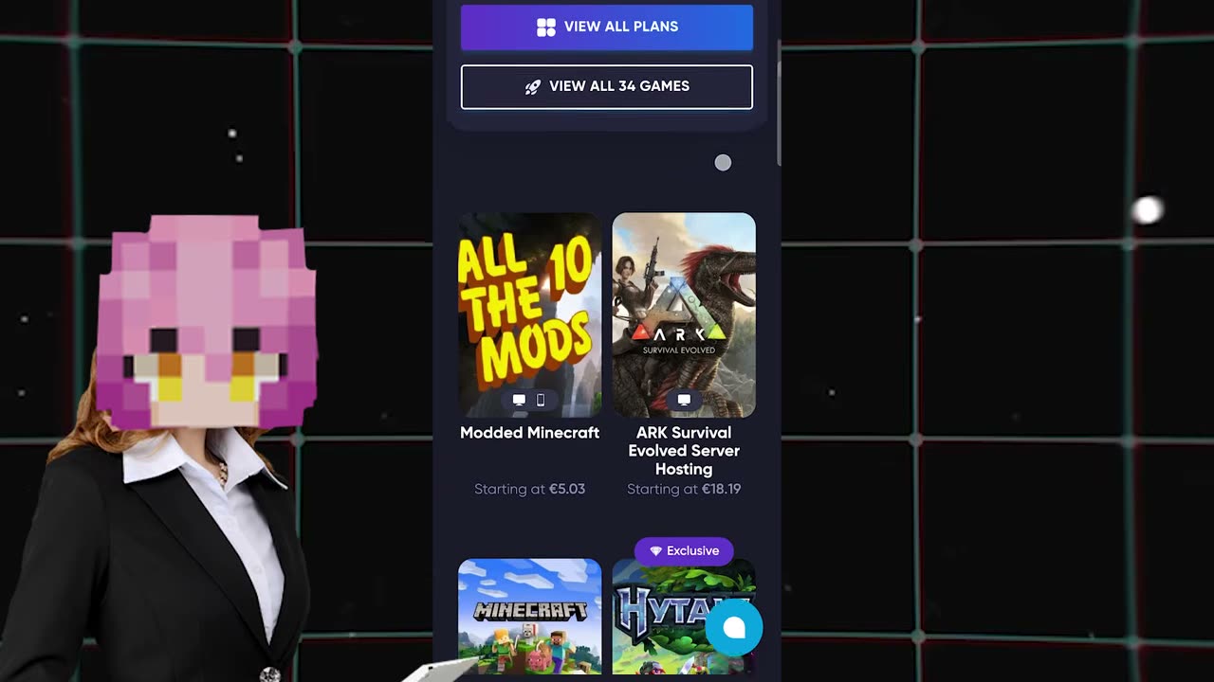Open the Modded Minecraft title link

point(529,433)
